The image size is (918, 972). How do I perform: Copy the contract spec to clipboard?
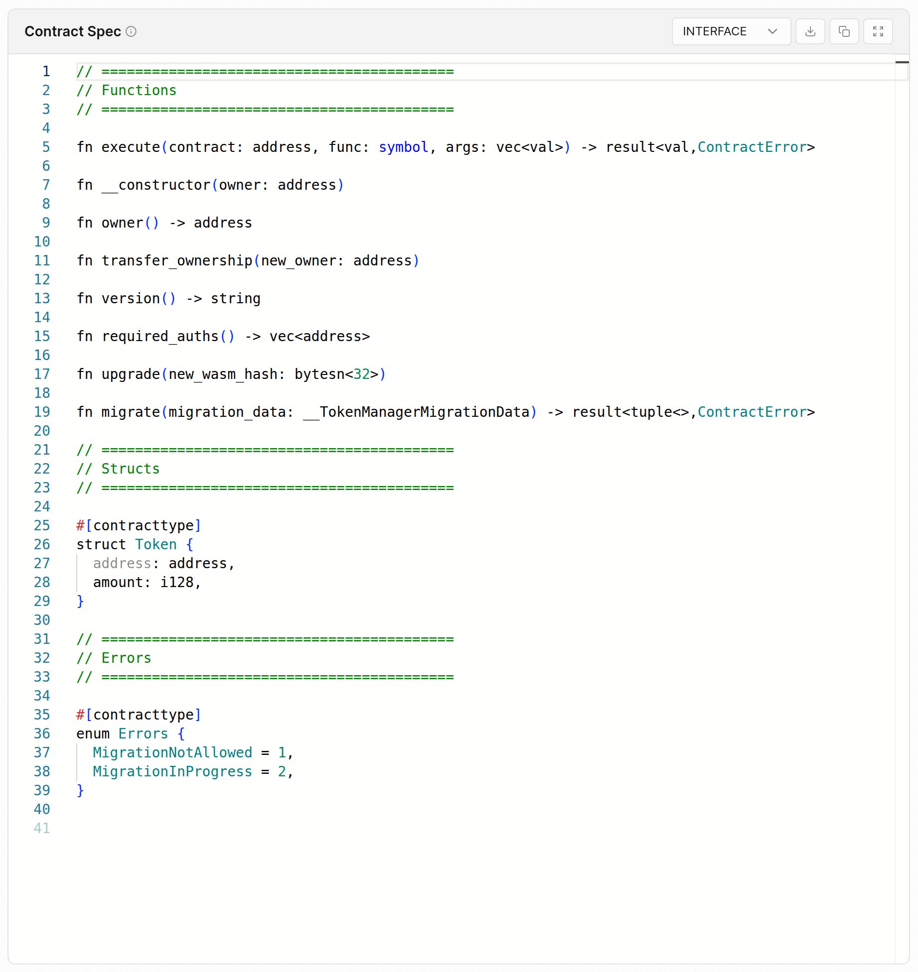[x=844, y=31]
